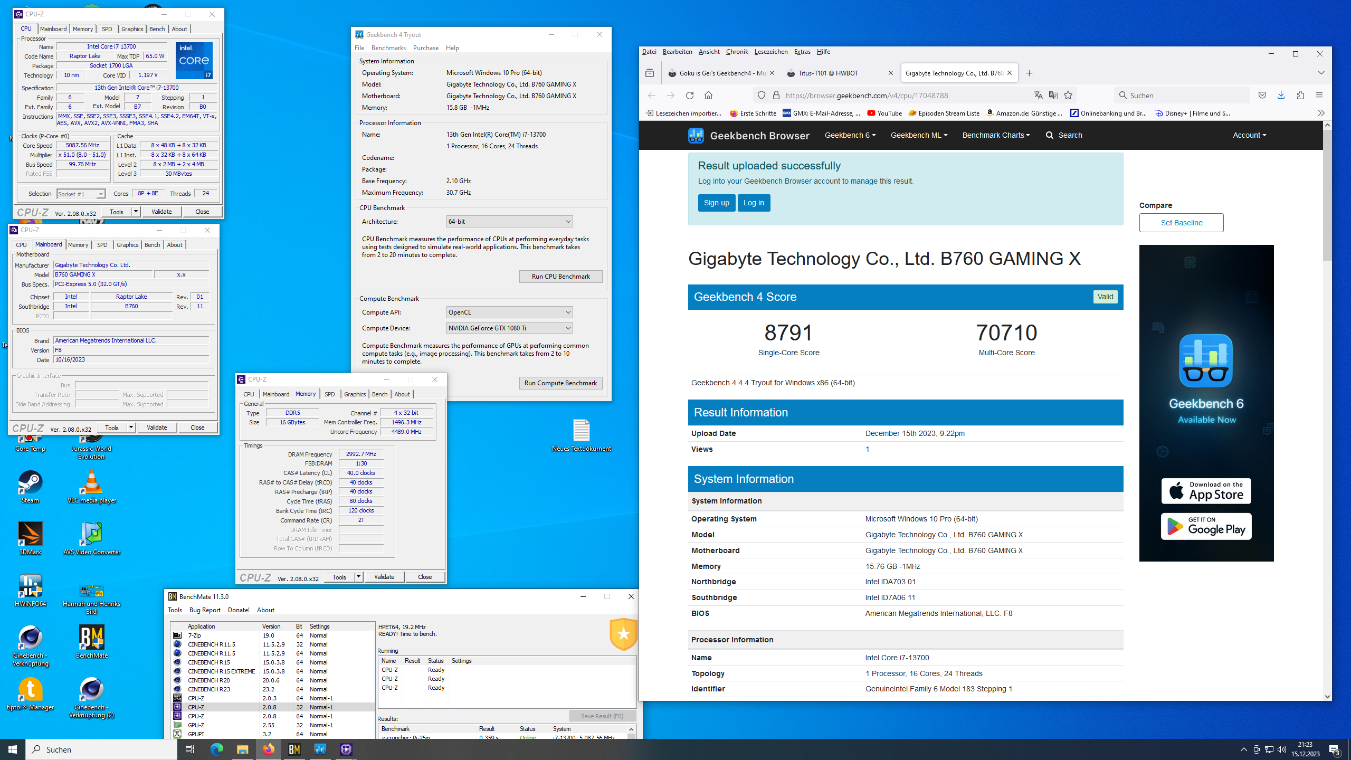Screen dimensions: 1351x760
Task: Open Chronik menu in Firefox
Action: (x=737, y=52)
